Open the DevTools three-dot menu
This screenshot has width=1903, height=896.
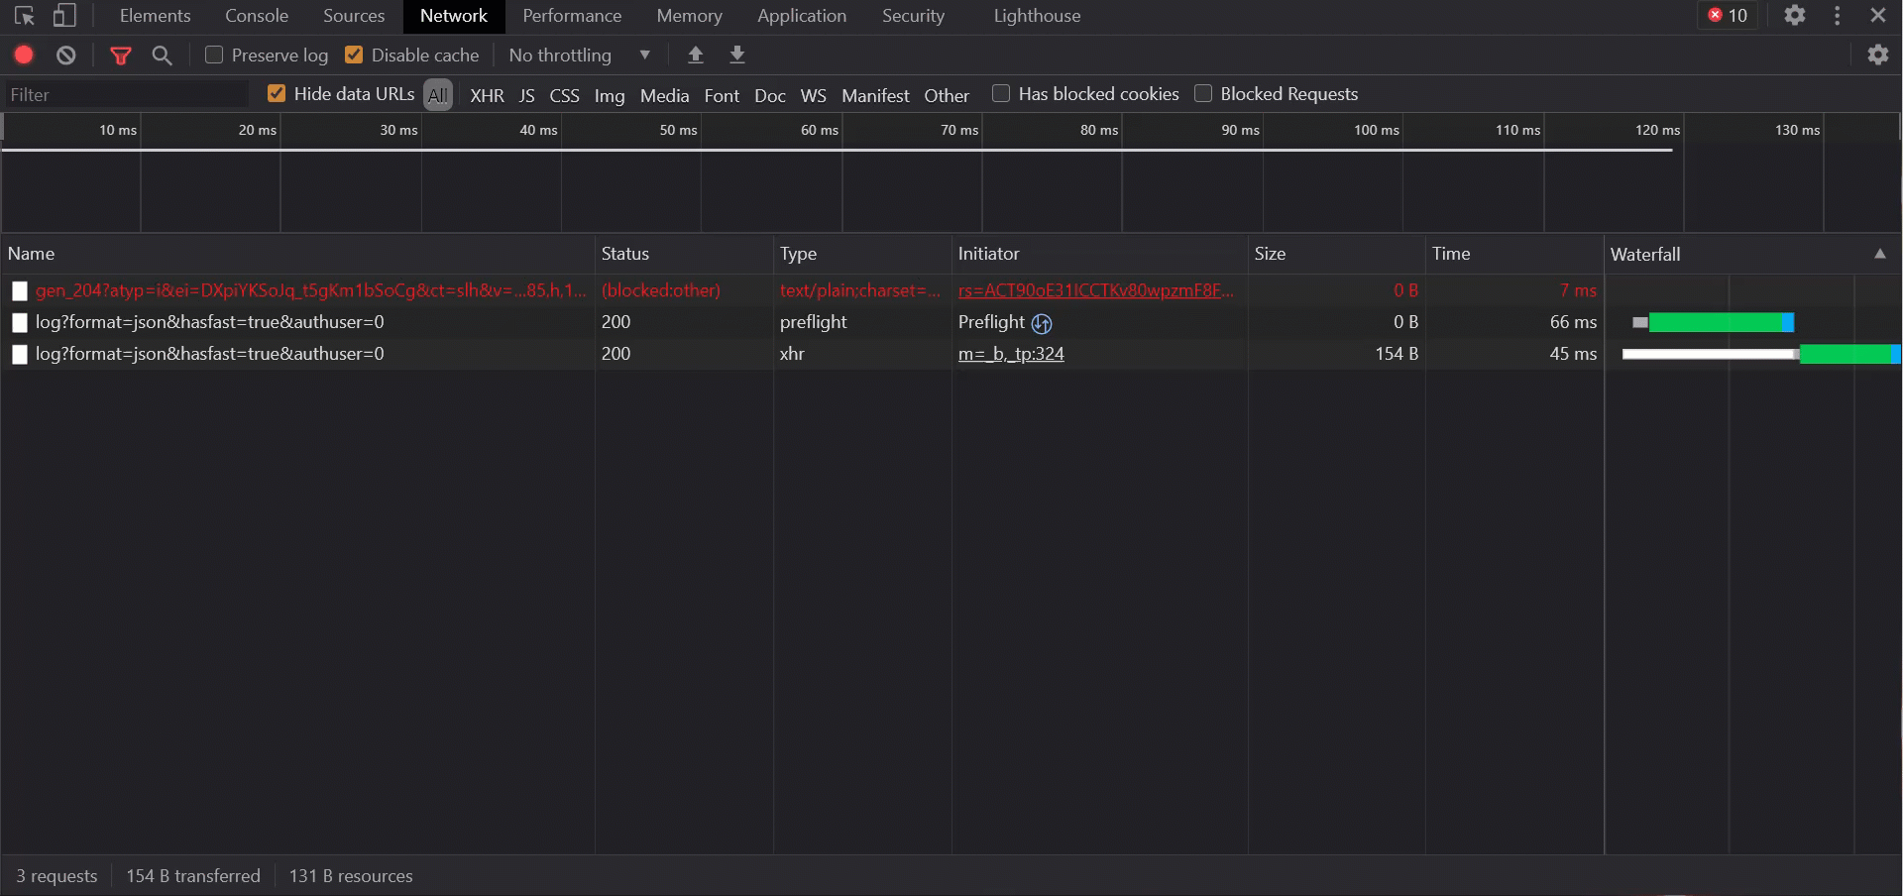pos(1837,16)
